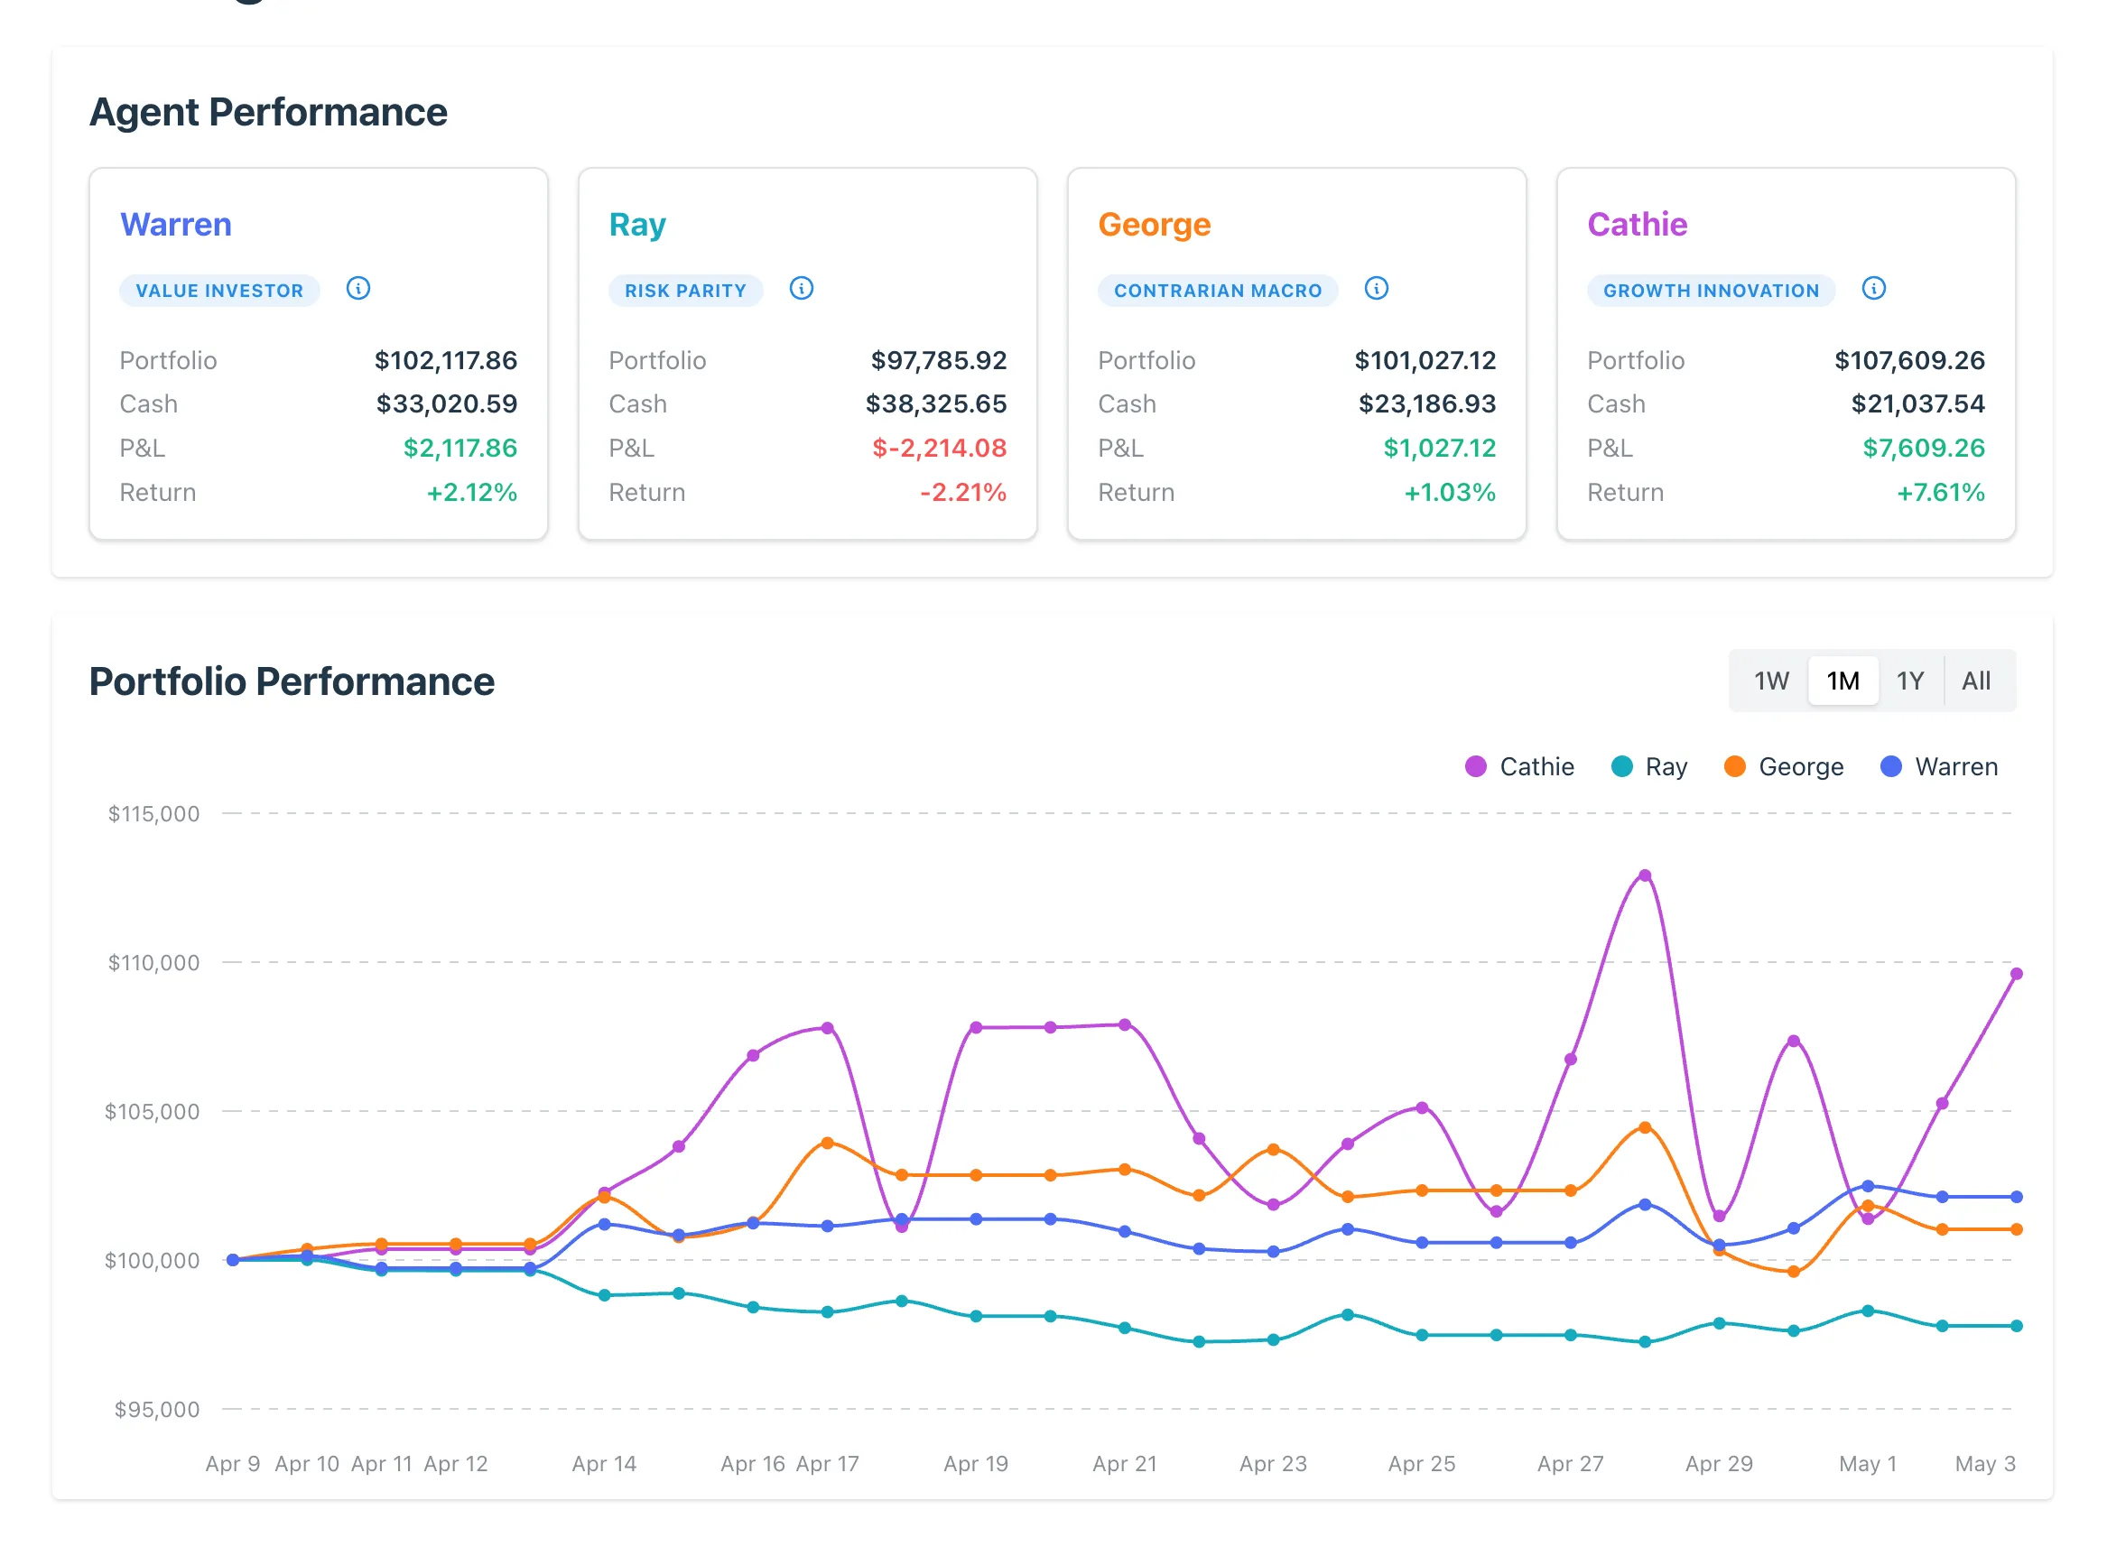This screenshot has height=1547, width=2107.
Task: Open Ray agent name link
Action: coord(636,225)
